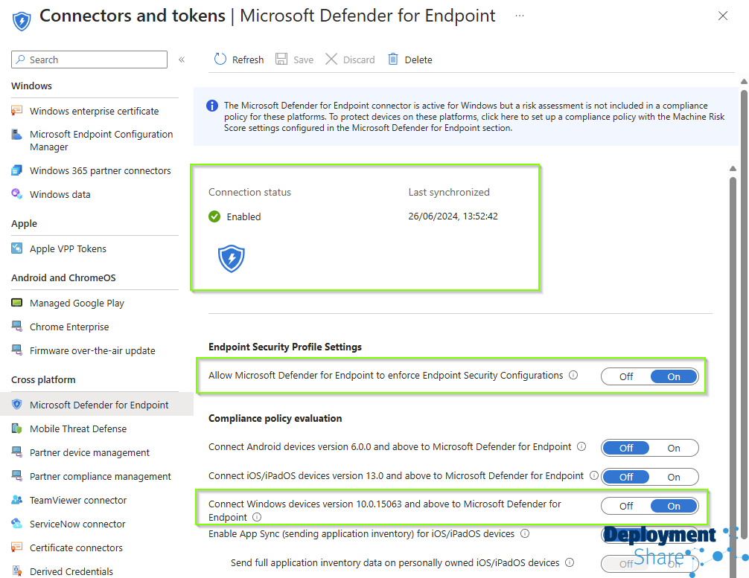Open the more options ellipsis in header

(x=519, y=16)
